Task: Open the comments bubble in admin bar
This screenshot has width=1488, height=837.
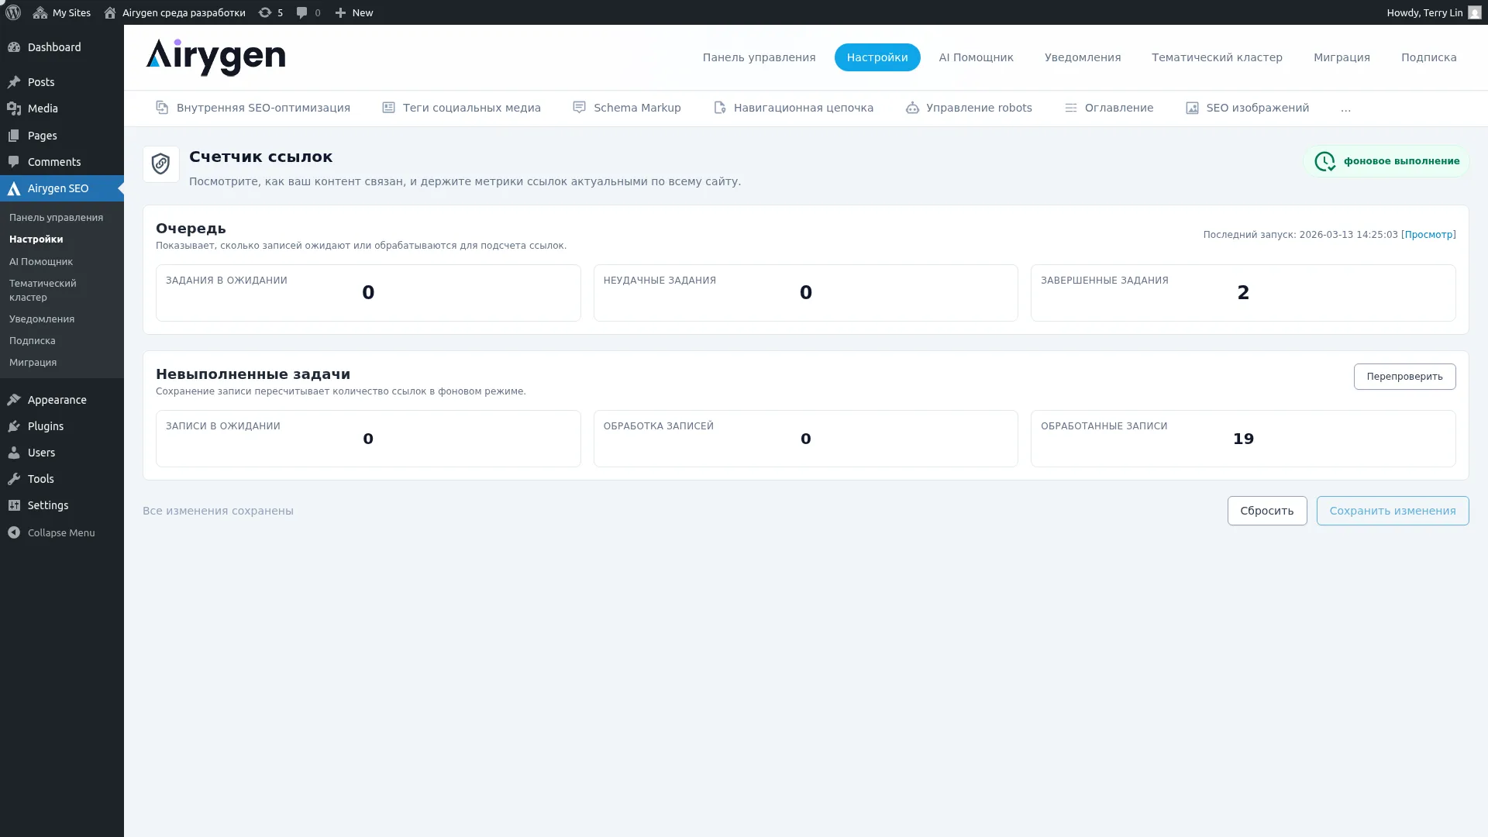Action: (302, 12)
